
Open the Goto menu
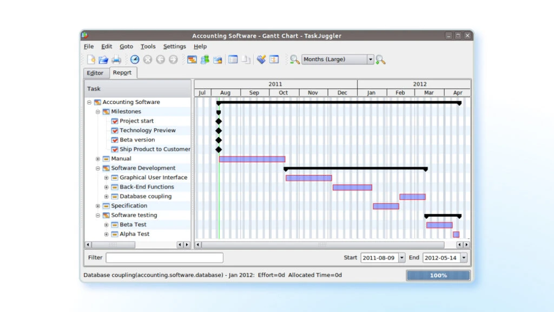click(126, 47)
